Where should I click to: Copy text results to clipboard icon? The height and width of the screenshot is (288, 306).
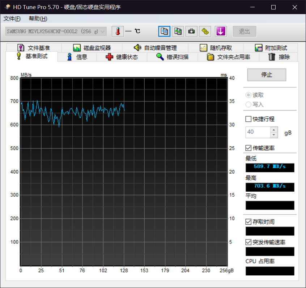[164, 31]
